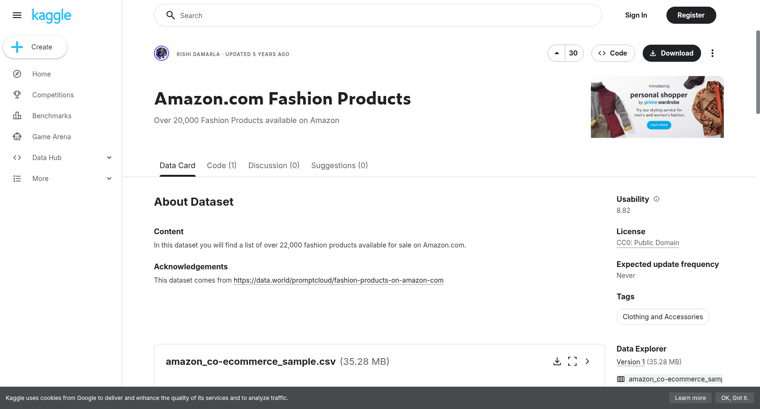This screenshot has width=760, height=409.
Task: Open fullscreen view of the CSV preview
Action: [x=572, y=361]
